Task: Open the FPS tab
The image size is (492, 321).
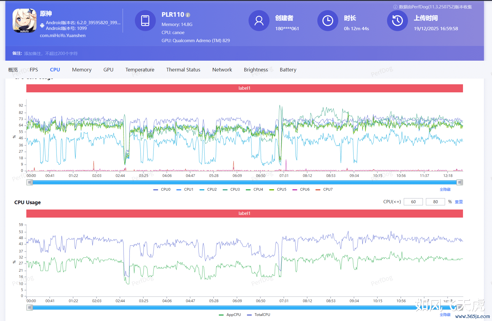Action: coord(34,70)
